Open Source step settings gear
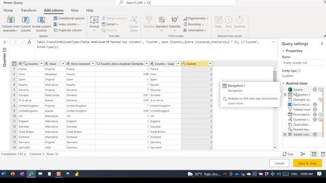Screen dimensions: 326x183 click(315, 89)
